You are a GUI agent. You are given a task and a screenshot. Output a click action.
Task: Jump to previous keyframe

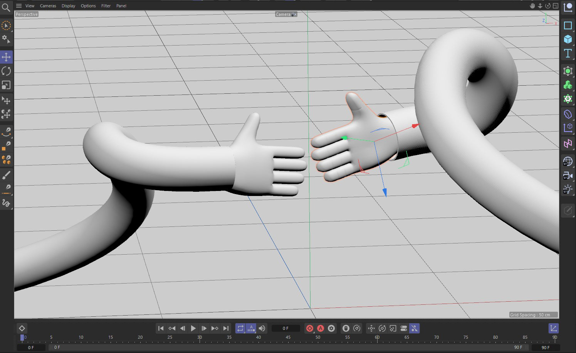click(172, 328)
